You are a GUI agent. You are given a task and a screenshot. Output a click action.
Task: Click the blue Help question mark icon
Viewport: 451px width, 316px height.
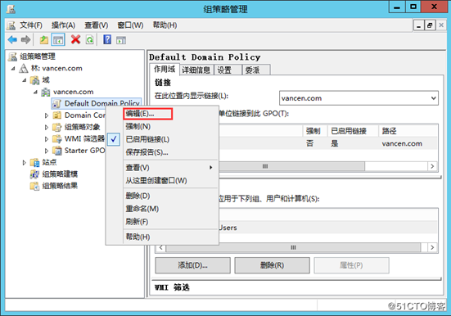pos(107,40)
